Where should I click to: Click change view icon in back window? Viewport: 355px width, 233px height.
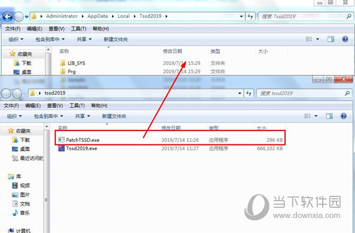(309, 39)
